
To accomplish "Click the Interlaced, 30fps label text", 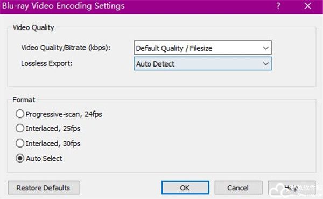I will [53, 143].
